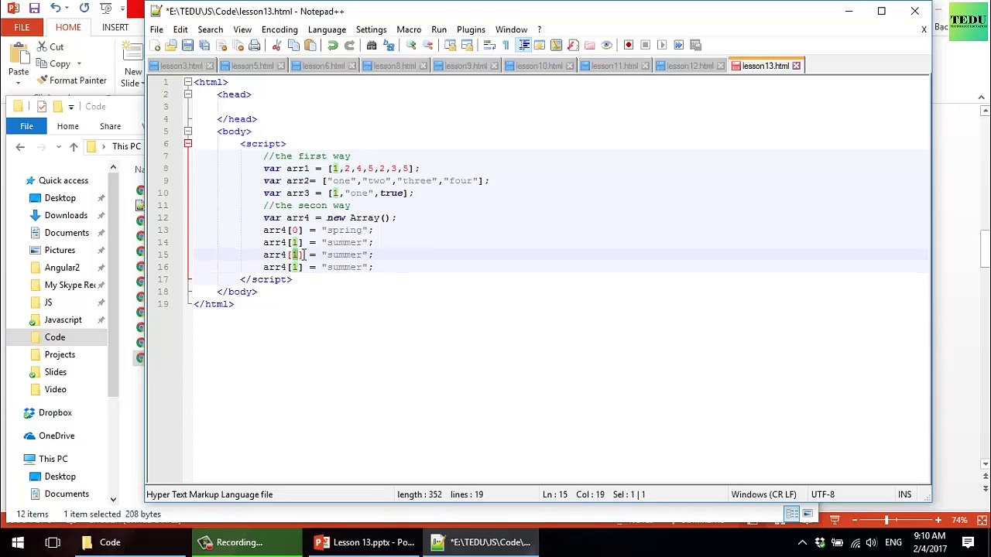Open the Share tab in File Explorer

110,126
